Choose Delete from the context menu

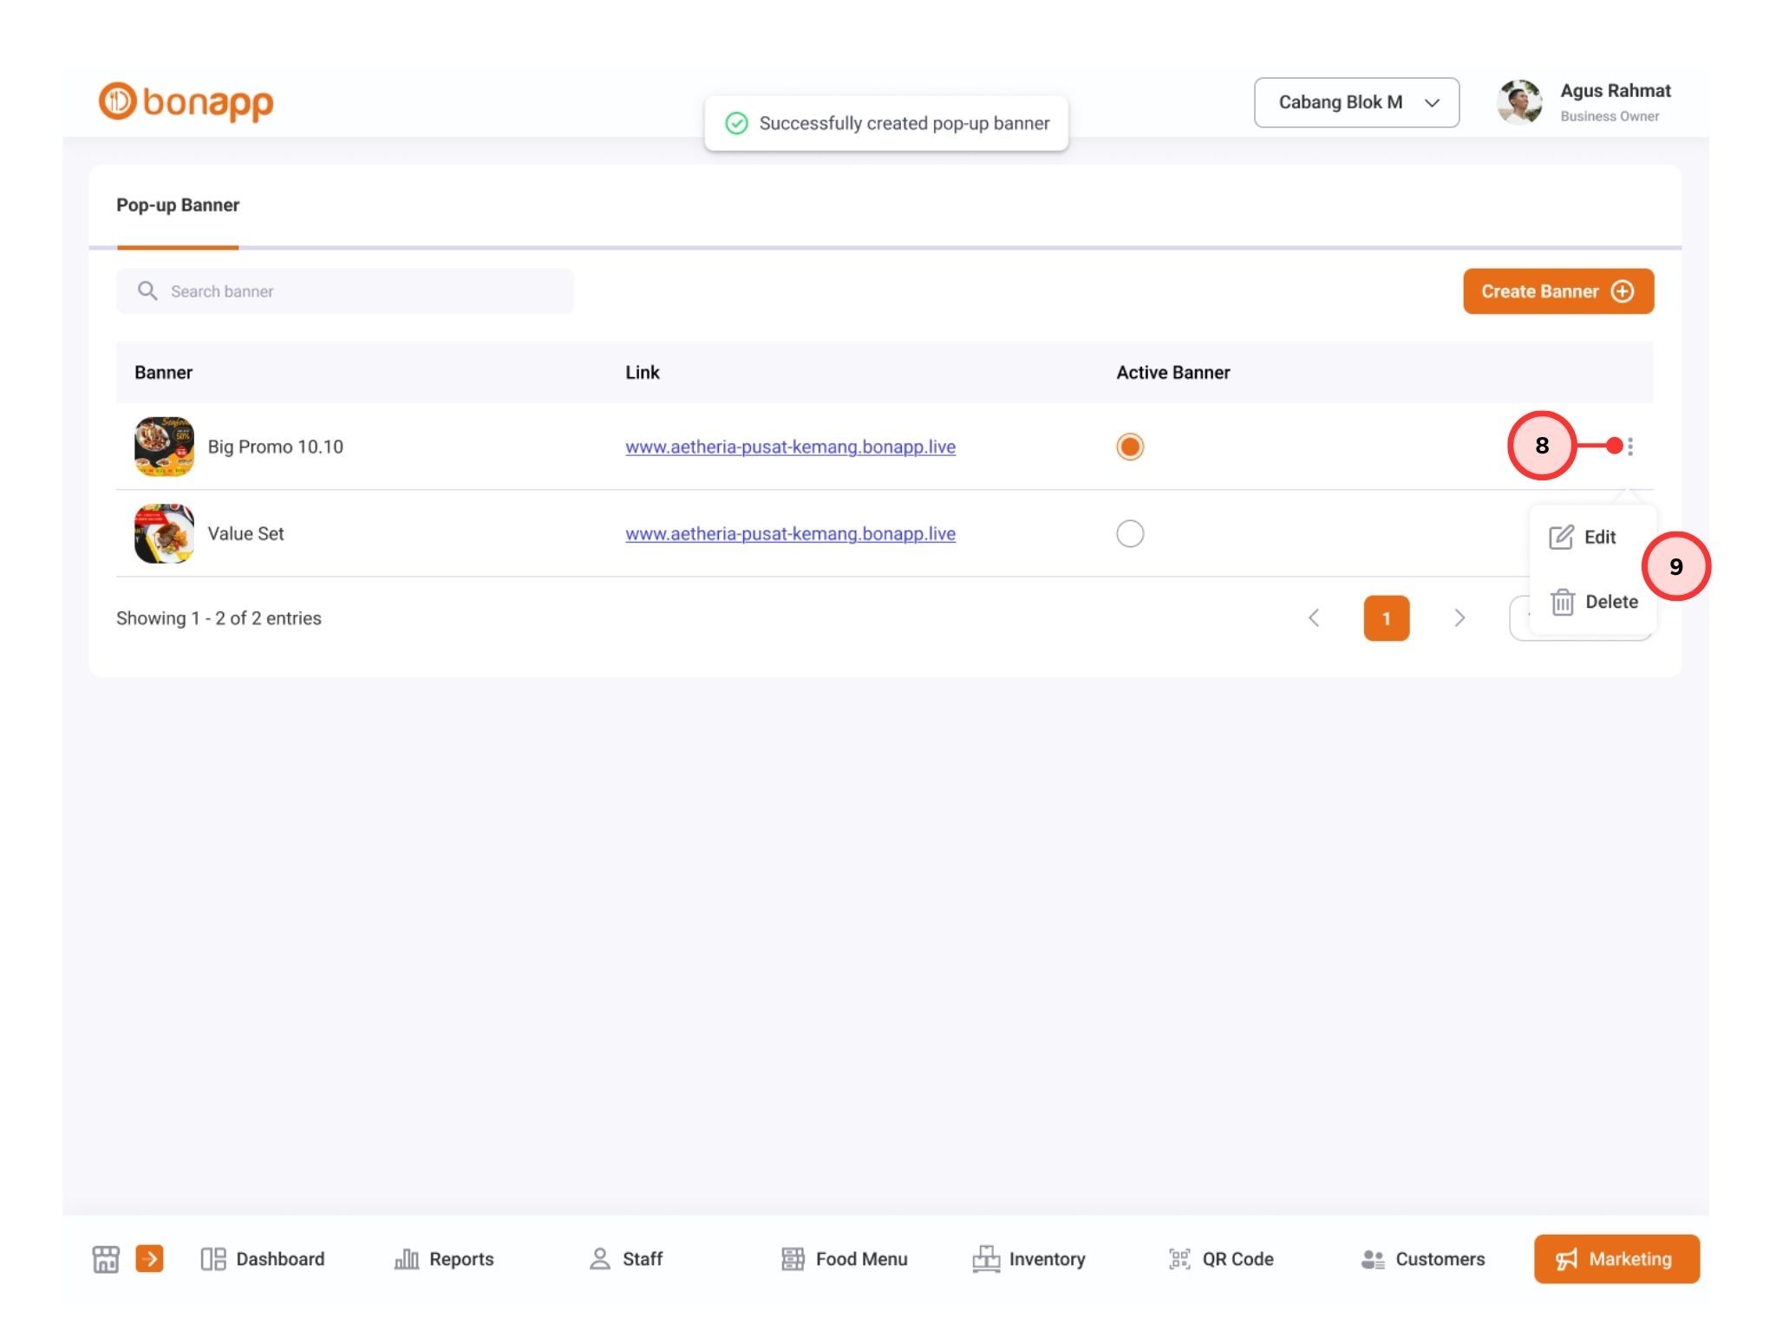coord(1594,602)
